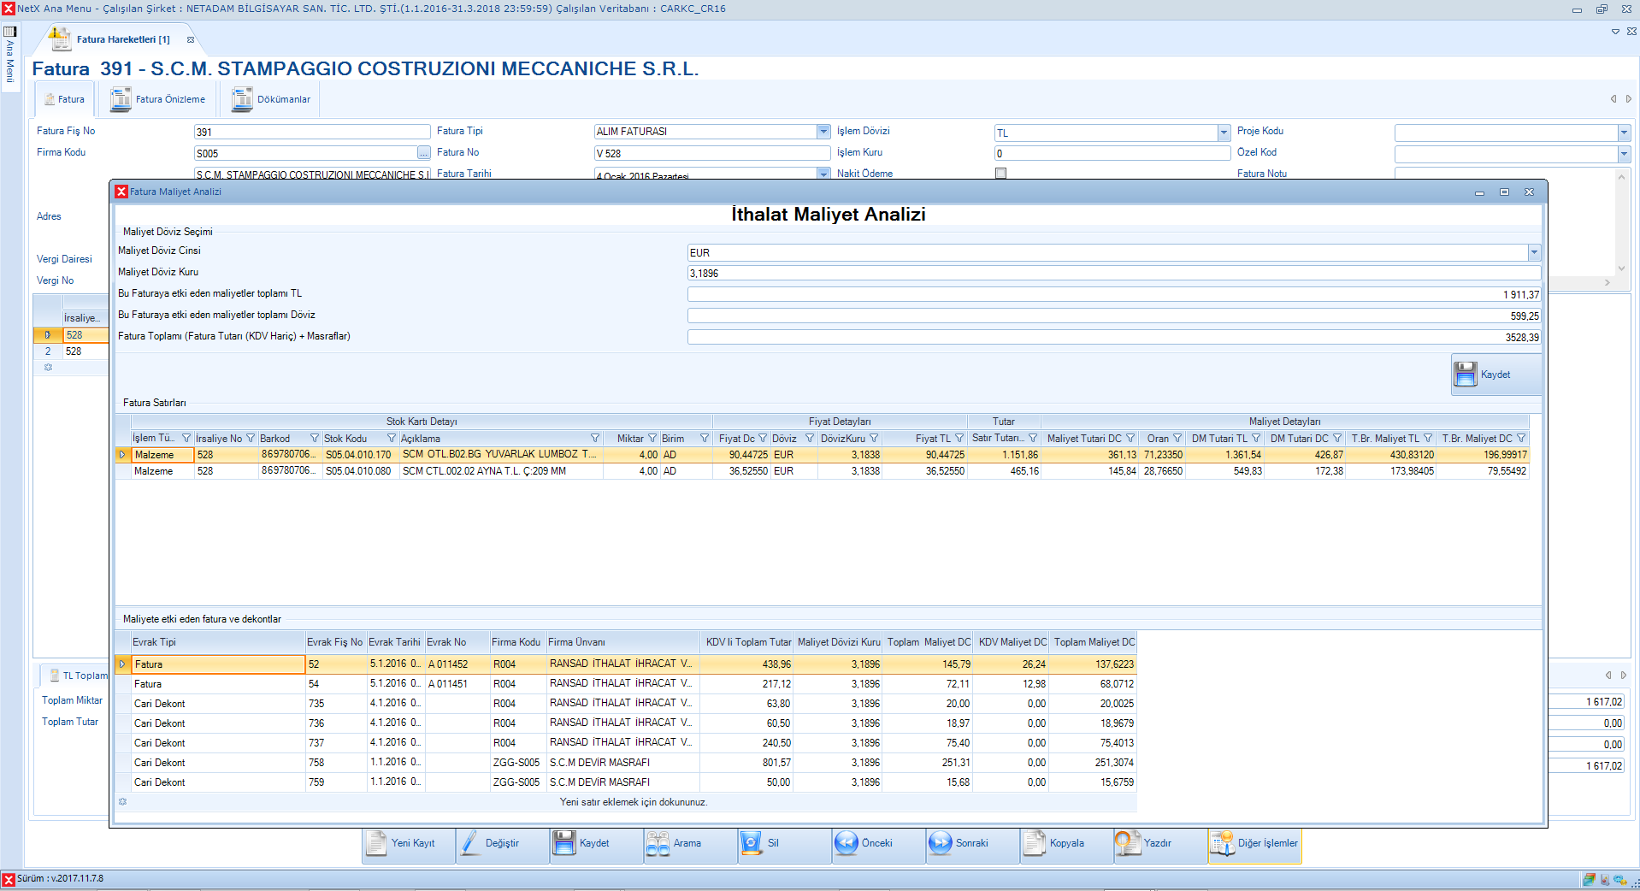The height and width of the screenshot is (891, 1640).
Task: Click the Yazdır print icon
Action: click(1128, 843)
